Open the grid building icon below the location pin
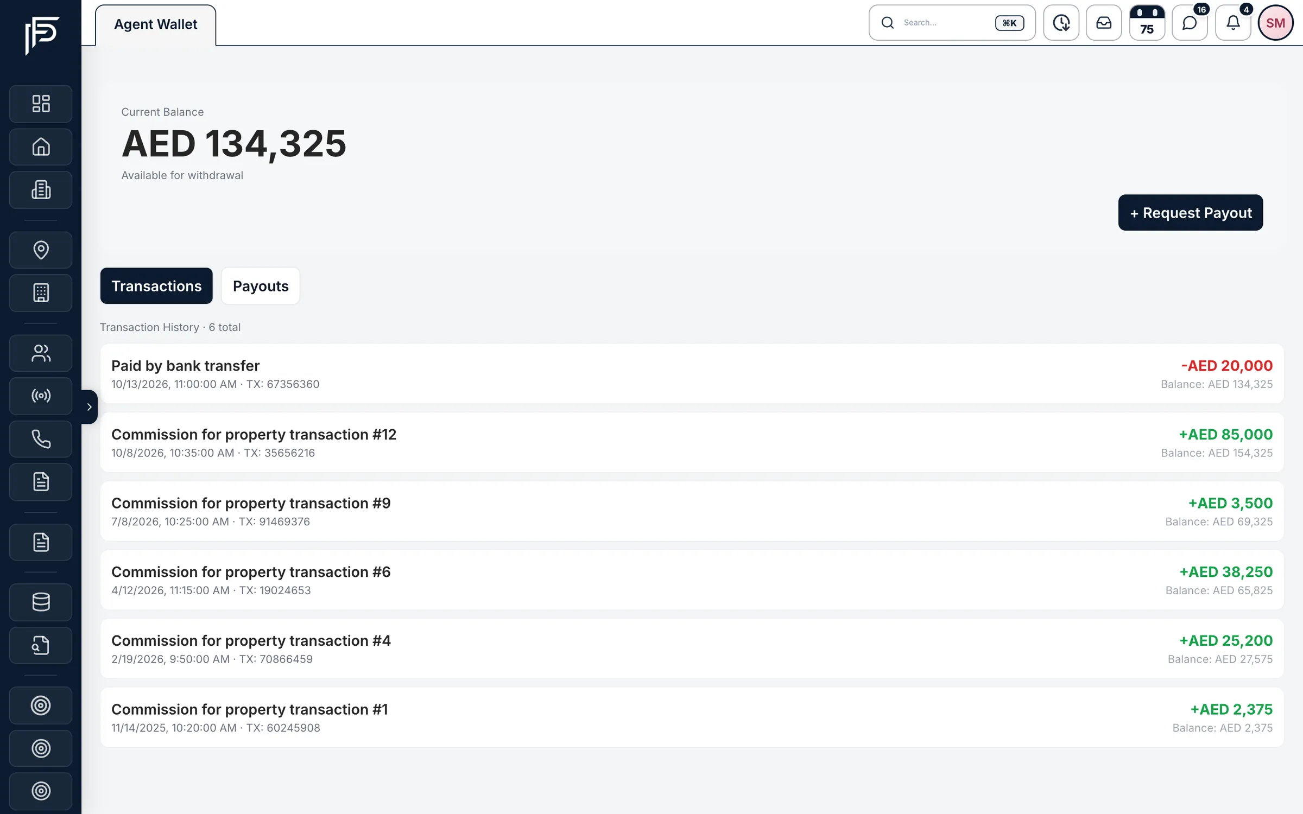The height and width of the screenshot is (814, 1303). pyautogui.click(x=41, y=293)
